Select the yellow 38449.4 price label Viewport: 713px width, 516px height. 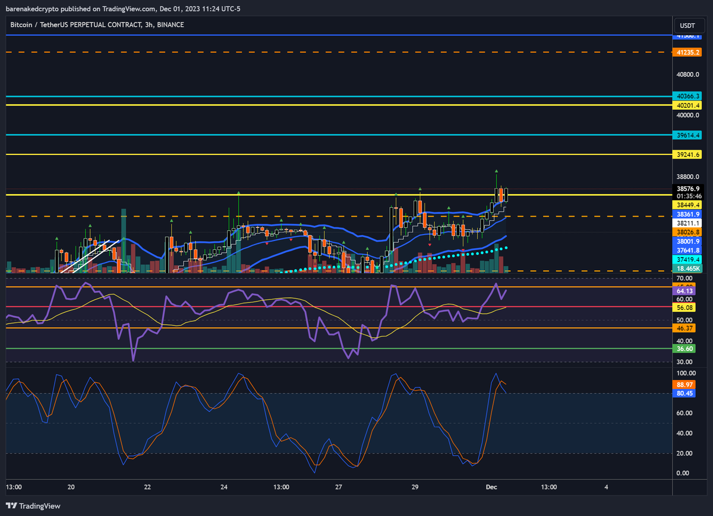(x=688, y=204)
